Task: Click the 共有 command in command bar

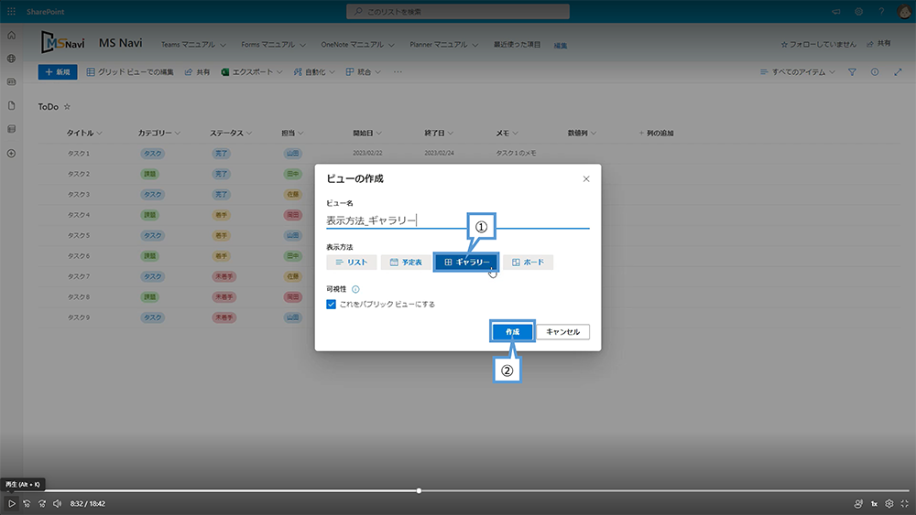Action: point(197,72)
